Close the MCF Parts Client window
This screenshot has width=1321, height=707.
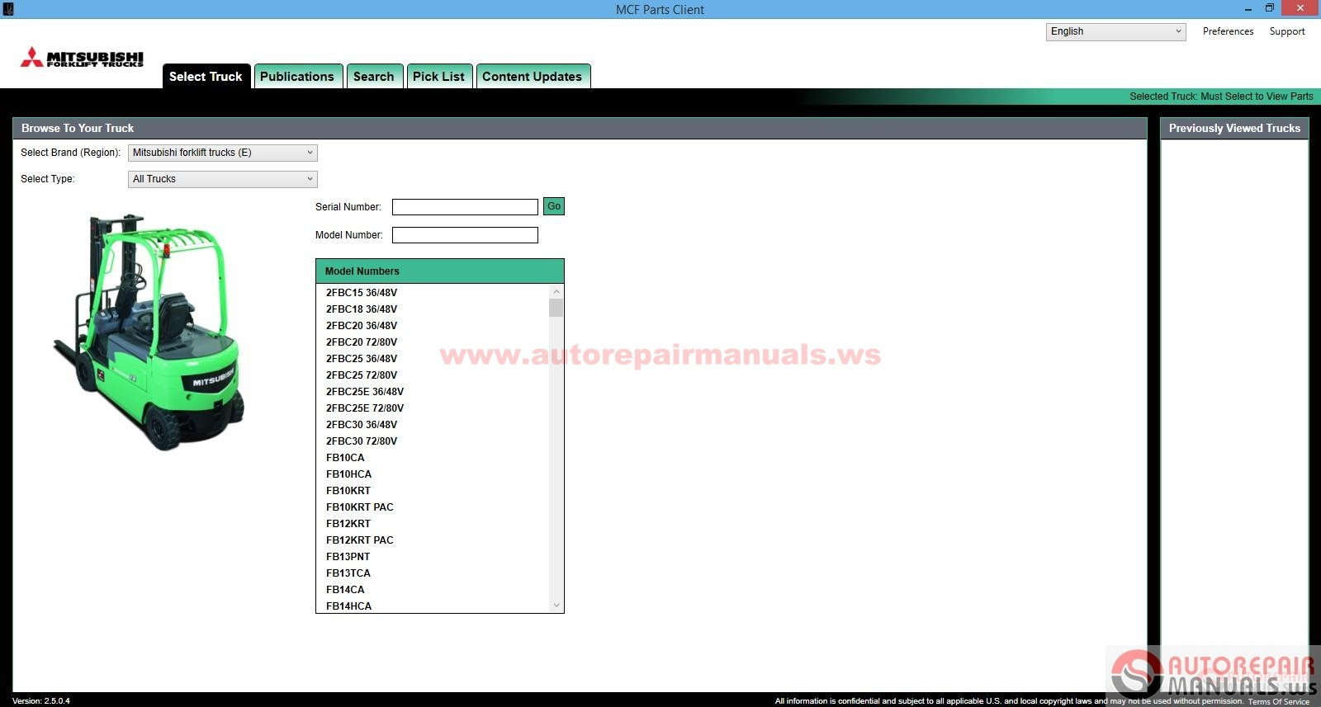coord(1301,8)
